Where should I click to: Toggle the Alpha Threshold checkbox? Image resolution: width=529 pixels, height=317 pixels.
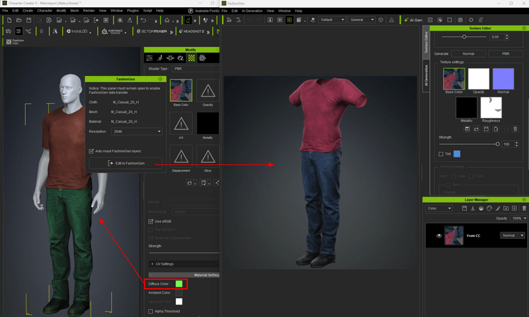[151, 311]
